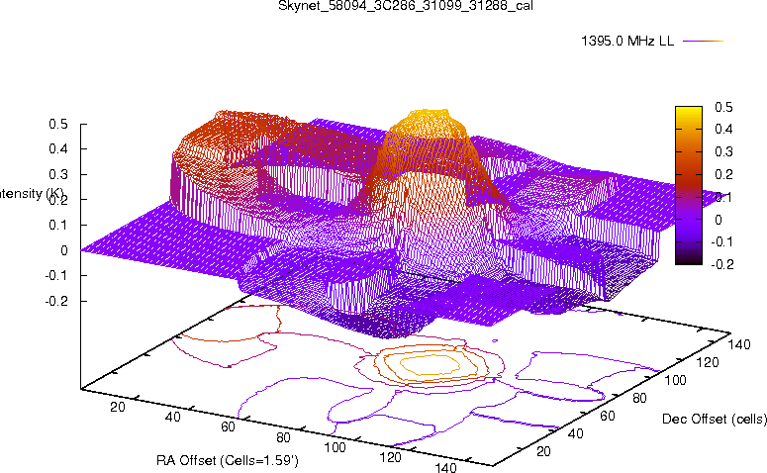Screen dimensions: 767x473
Task: Select the Dec Offset (cells) axis label
Action: coord(715,420)
